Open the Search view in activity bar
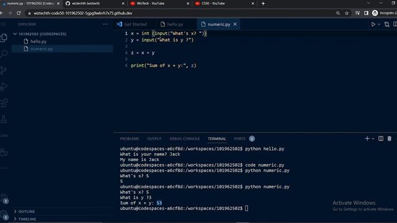This screenshot has height=223, width=397. (4, 54)
